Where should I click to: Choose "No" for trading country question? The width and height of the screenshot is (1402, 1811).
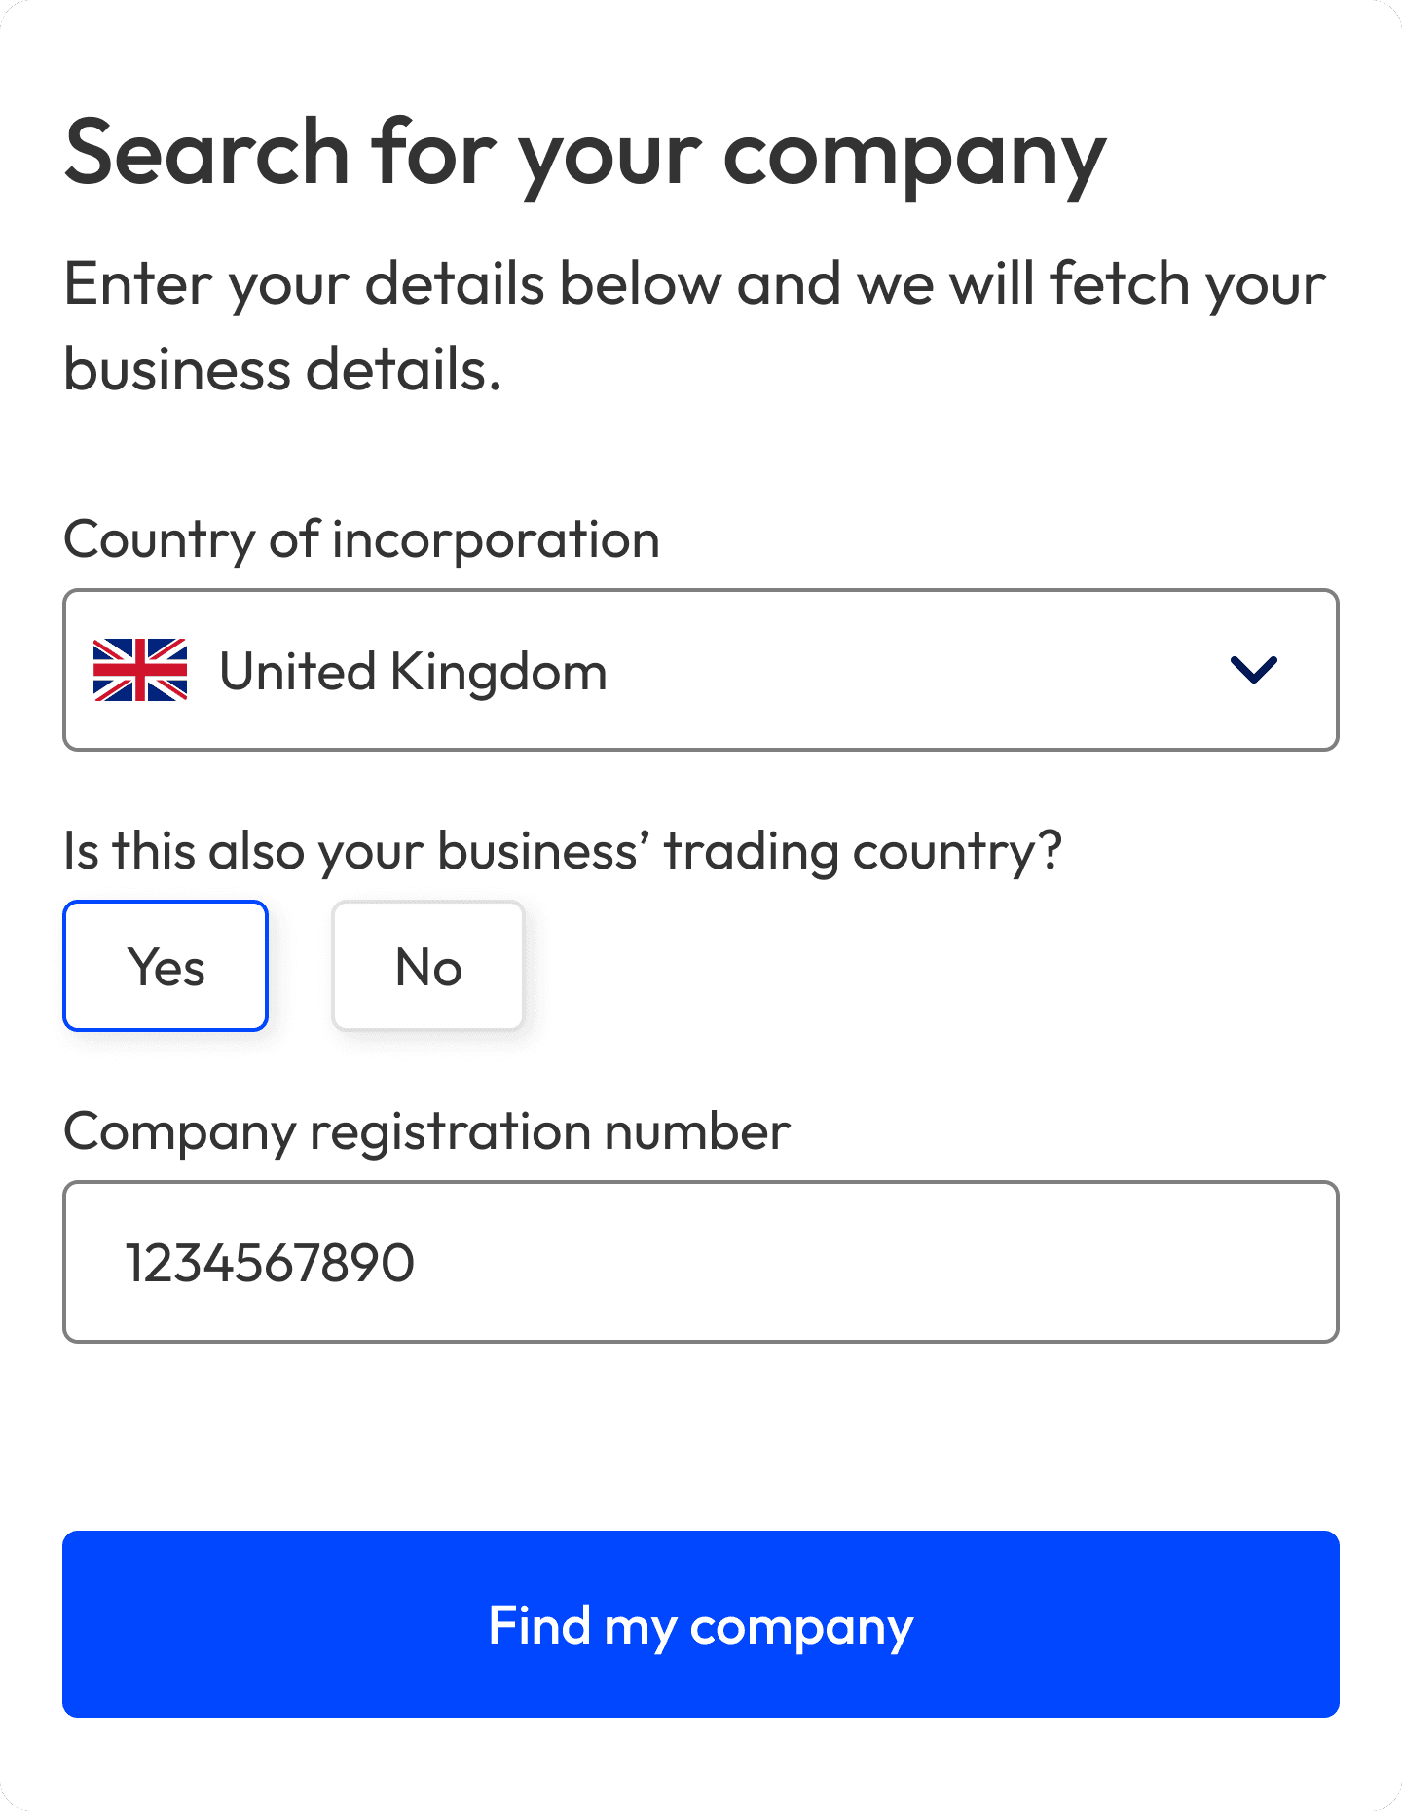[x=427, y=965]
